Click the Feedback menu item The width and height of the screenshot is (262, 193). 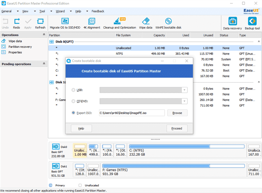coord(98,11)
